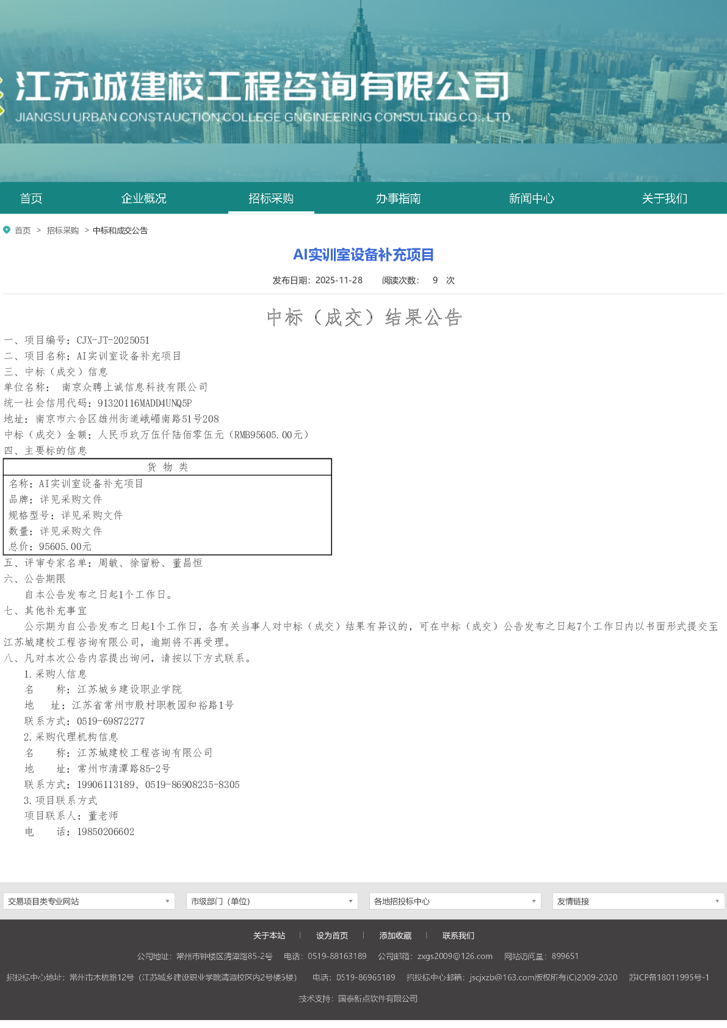Click the 添加收藏 footer link
Viewport: 727px width, 1028px height.
pyautogui.click(x=396, y=935)
